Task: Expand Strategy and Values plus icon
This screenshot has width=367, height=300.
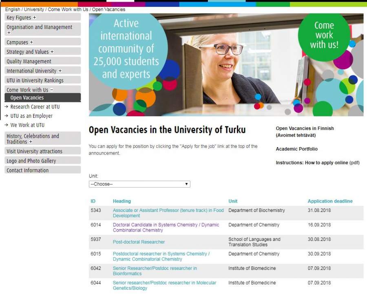Action: click(52, 52)
